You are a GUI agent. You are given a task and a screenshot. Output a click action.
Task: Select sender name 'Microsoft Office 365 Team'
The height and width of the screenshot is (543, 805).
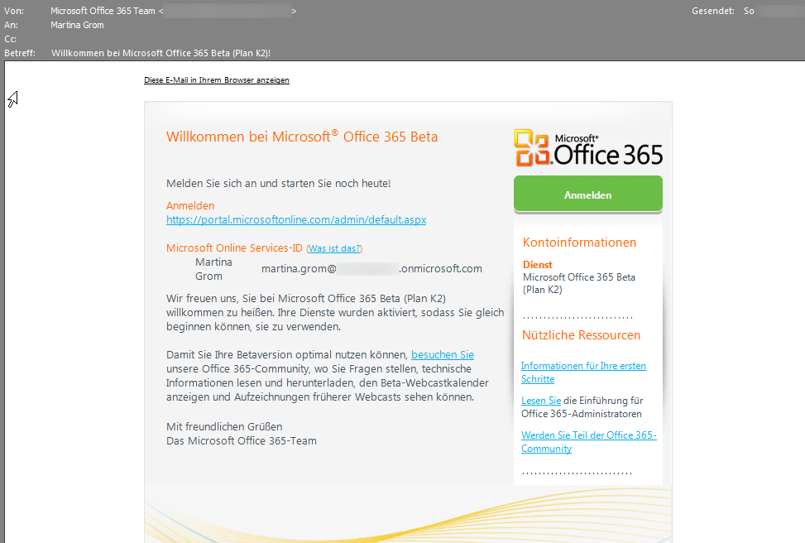pos(103,11)
